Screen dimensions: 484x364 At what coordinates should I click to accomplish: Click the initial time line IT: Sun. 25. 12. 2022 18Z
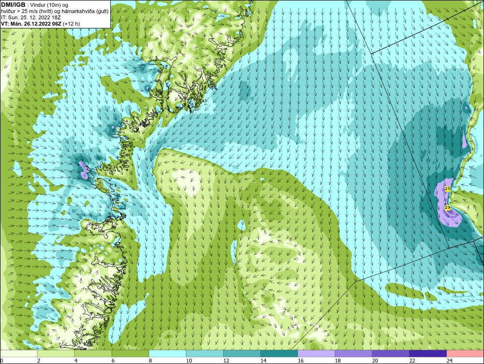pyautogui.click(x=31, y=17)
